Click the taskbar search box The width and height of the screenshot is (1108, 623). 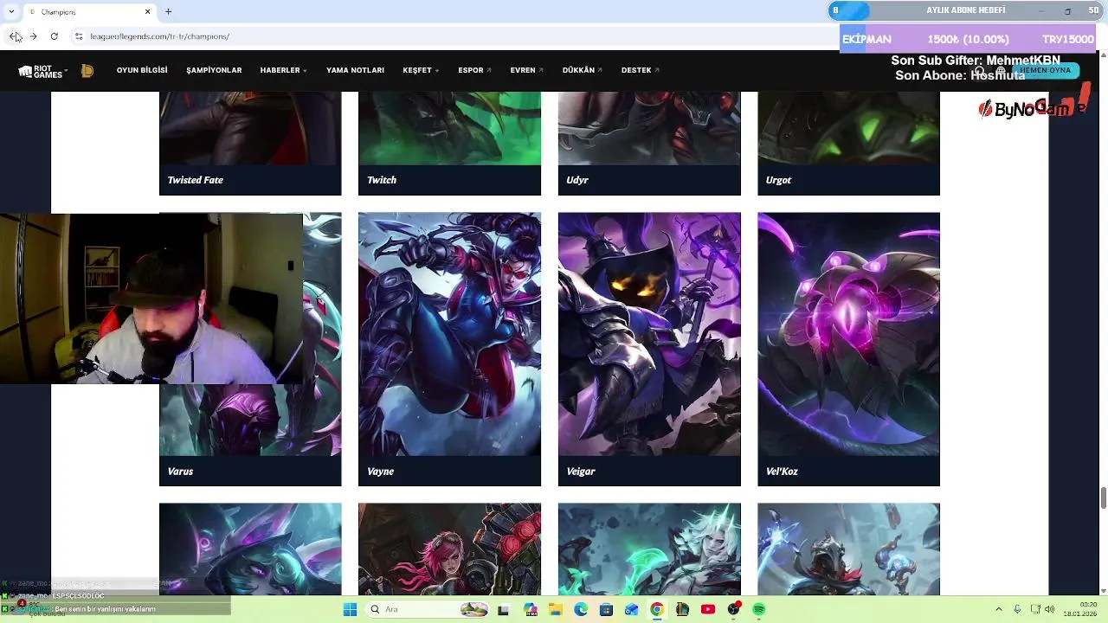pyautogui.click(x=428, y=609)
